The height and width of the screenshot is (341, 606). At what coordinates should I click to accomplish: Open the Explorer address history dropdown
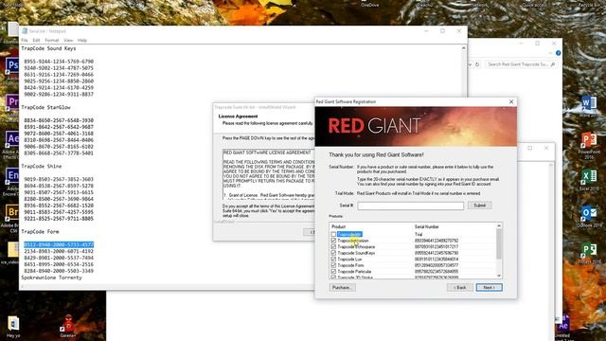(470, 64)
